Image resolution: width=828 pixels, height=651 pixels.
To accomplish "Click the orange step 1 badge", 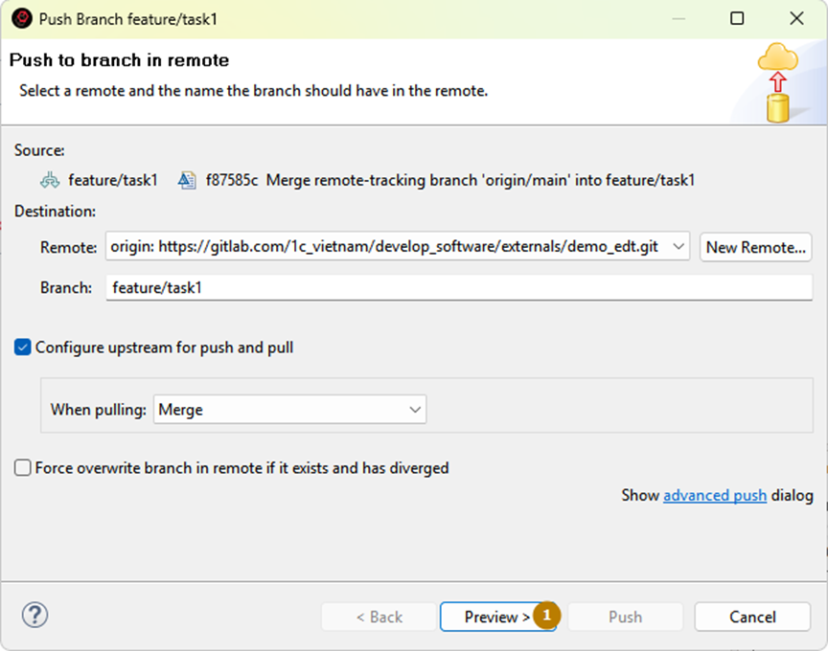I will click(x=547, y=616).
